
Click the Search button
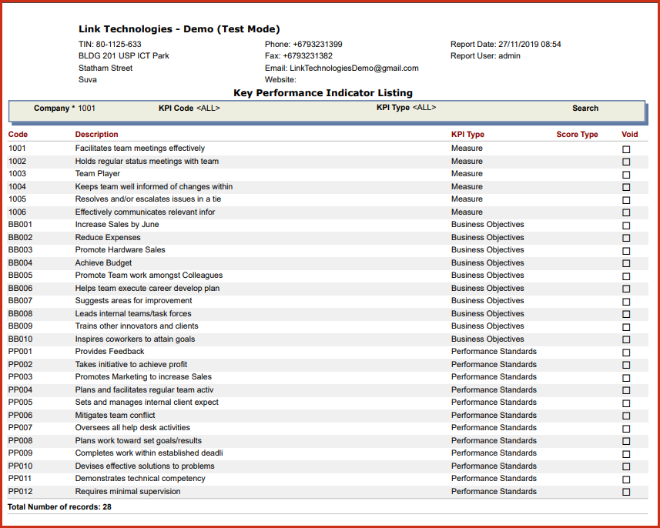point(585,108)
